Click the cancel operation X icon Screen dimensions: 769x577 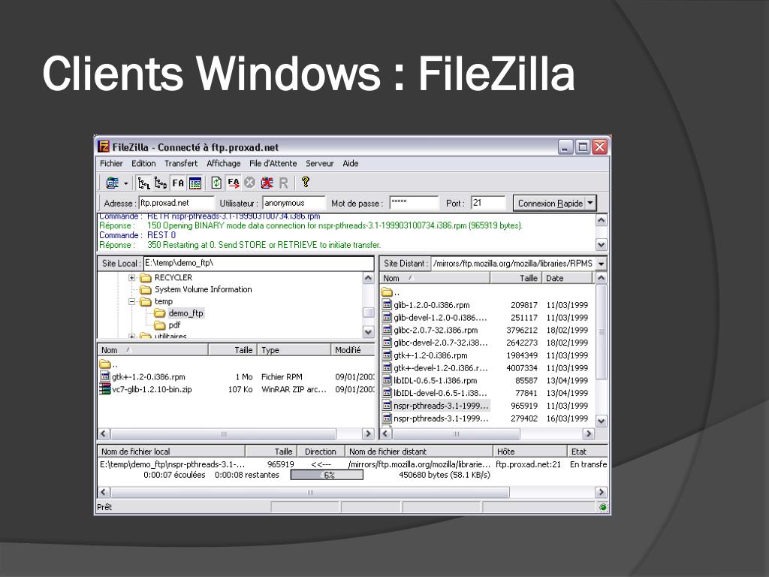(x=249, y=183)
